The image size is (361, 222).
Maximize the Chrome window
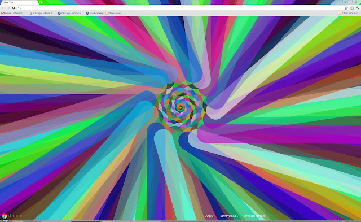pos(350,1)
